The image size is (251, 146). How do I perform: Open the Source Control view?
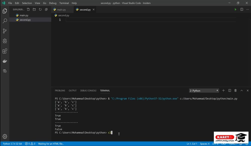pos(5,31)
